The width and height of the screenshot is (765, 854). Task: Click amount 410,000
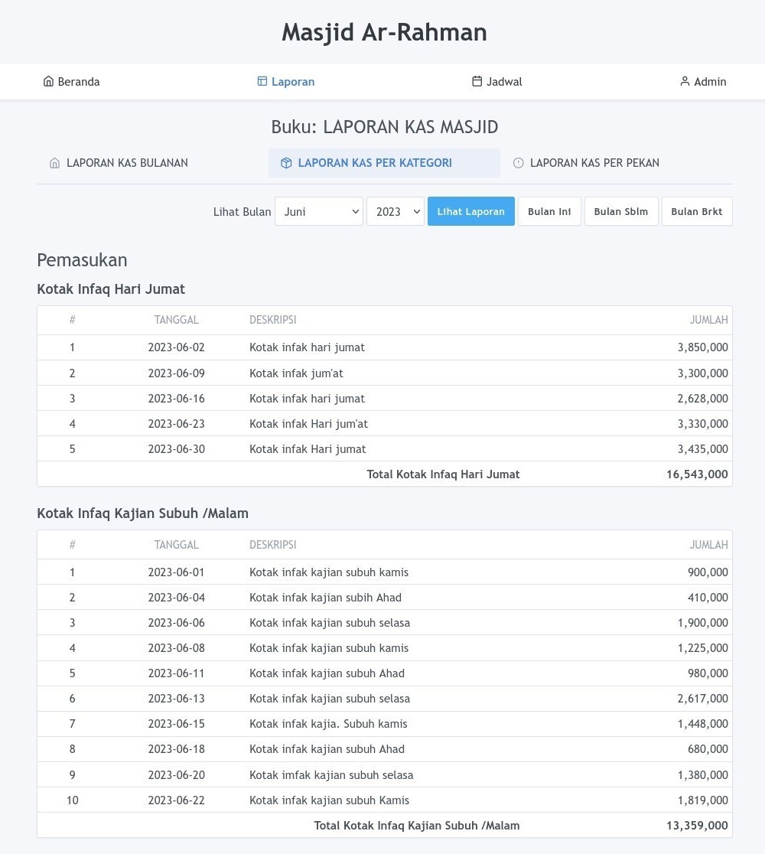[x=708, y=598]
